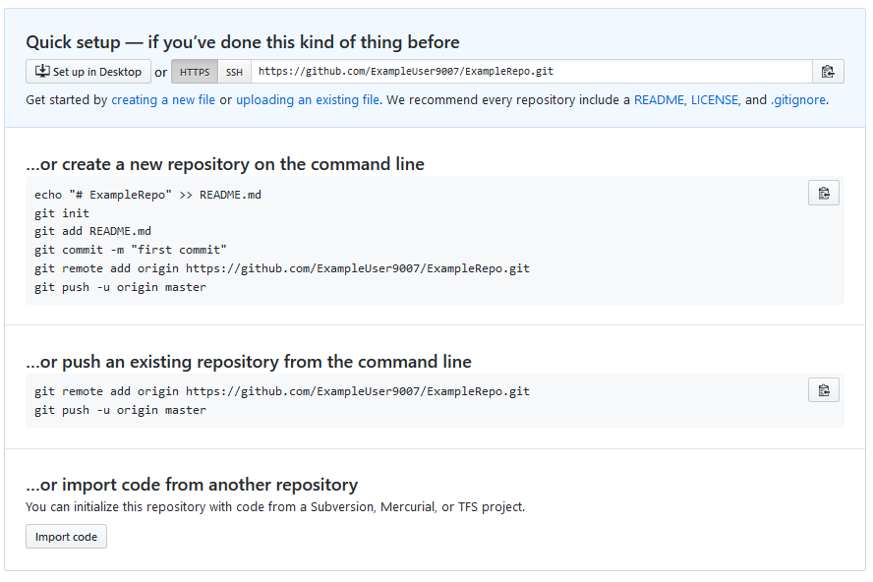The image size is (873, 582).
Task: Click the desktop download icon in Set up in Desktop
Action: 42,71
